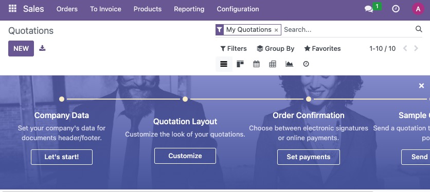Click the Let's start! button
The width and height of the screenshot is (430, 192).
[62, 157]
